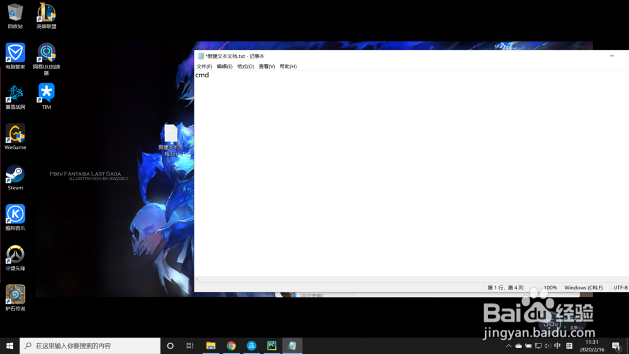Click the taskbar search box
This screenshot has height=354, width=629.
pyautogui.click(x=90, y=346)
